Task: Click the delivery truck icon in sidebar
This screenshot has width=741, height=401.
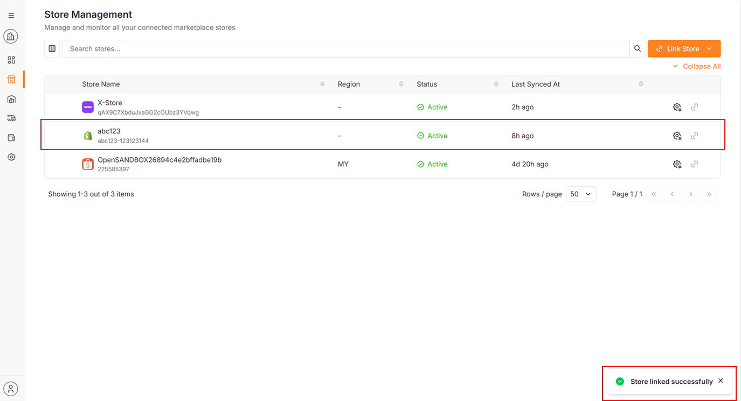Action: [11, 118]
